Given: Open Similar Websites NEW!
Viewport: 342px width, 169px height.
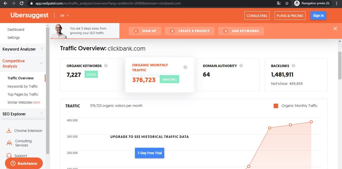Looking at the screenshot, I should 24,102.
